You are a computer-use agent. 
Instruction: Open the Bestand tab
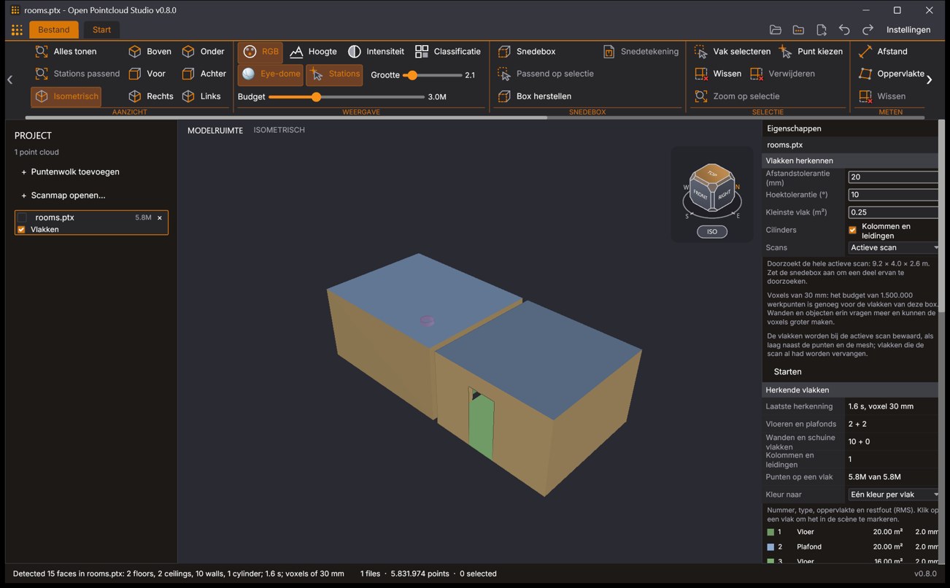pos(54,30)
